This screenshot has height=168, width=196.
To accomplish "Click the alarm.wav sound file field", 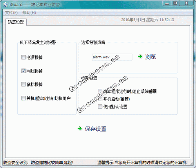I will (112, 57).
